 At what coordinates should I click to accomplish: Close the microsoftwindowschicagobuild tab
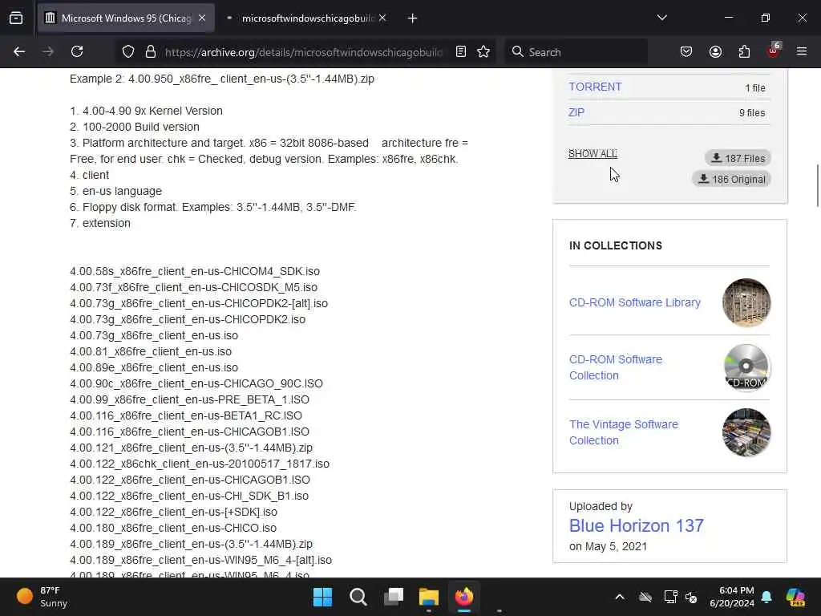pyautogui.click(x=382, y=18)
